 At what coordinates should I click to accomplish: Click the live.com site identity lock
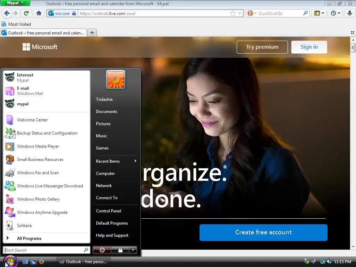[74, 14]
